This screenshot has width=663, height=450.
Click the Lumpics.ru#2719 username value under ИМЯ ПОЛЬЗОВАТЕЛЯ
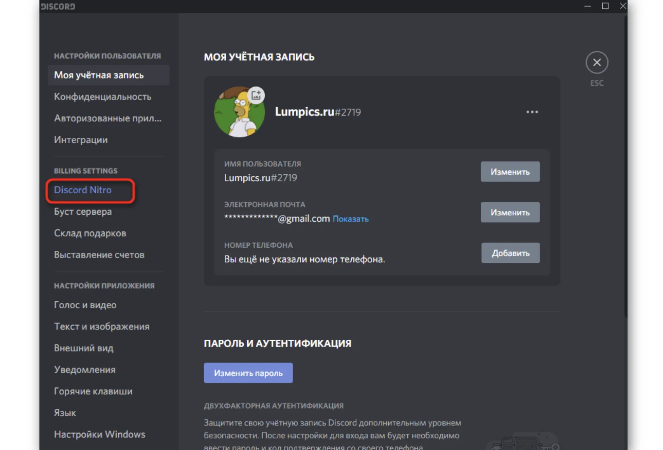[x=260, y=178]
